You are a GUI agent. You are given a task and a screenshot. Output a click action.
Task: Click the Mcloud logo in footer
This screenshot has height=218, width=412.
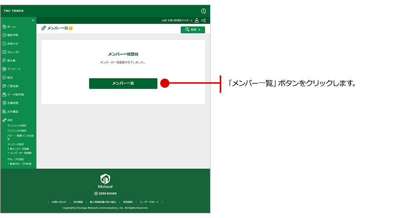[x=105, y=181]
